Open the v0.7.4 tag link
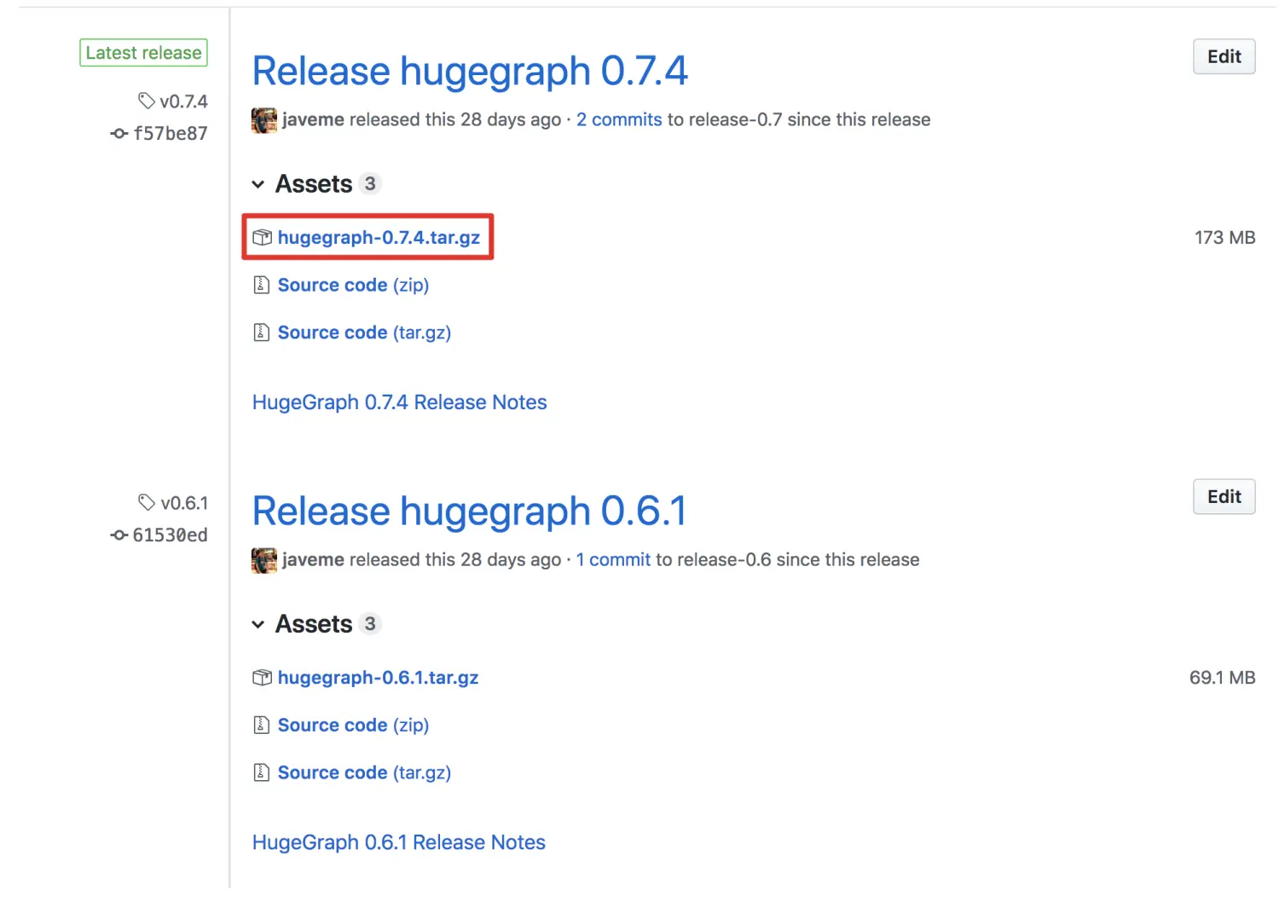 click(183, 101)
